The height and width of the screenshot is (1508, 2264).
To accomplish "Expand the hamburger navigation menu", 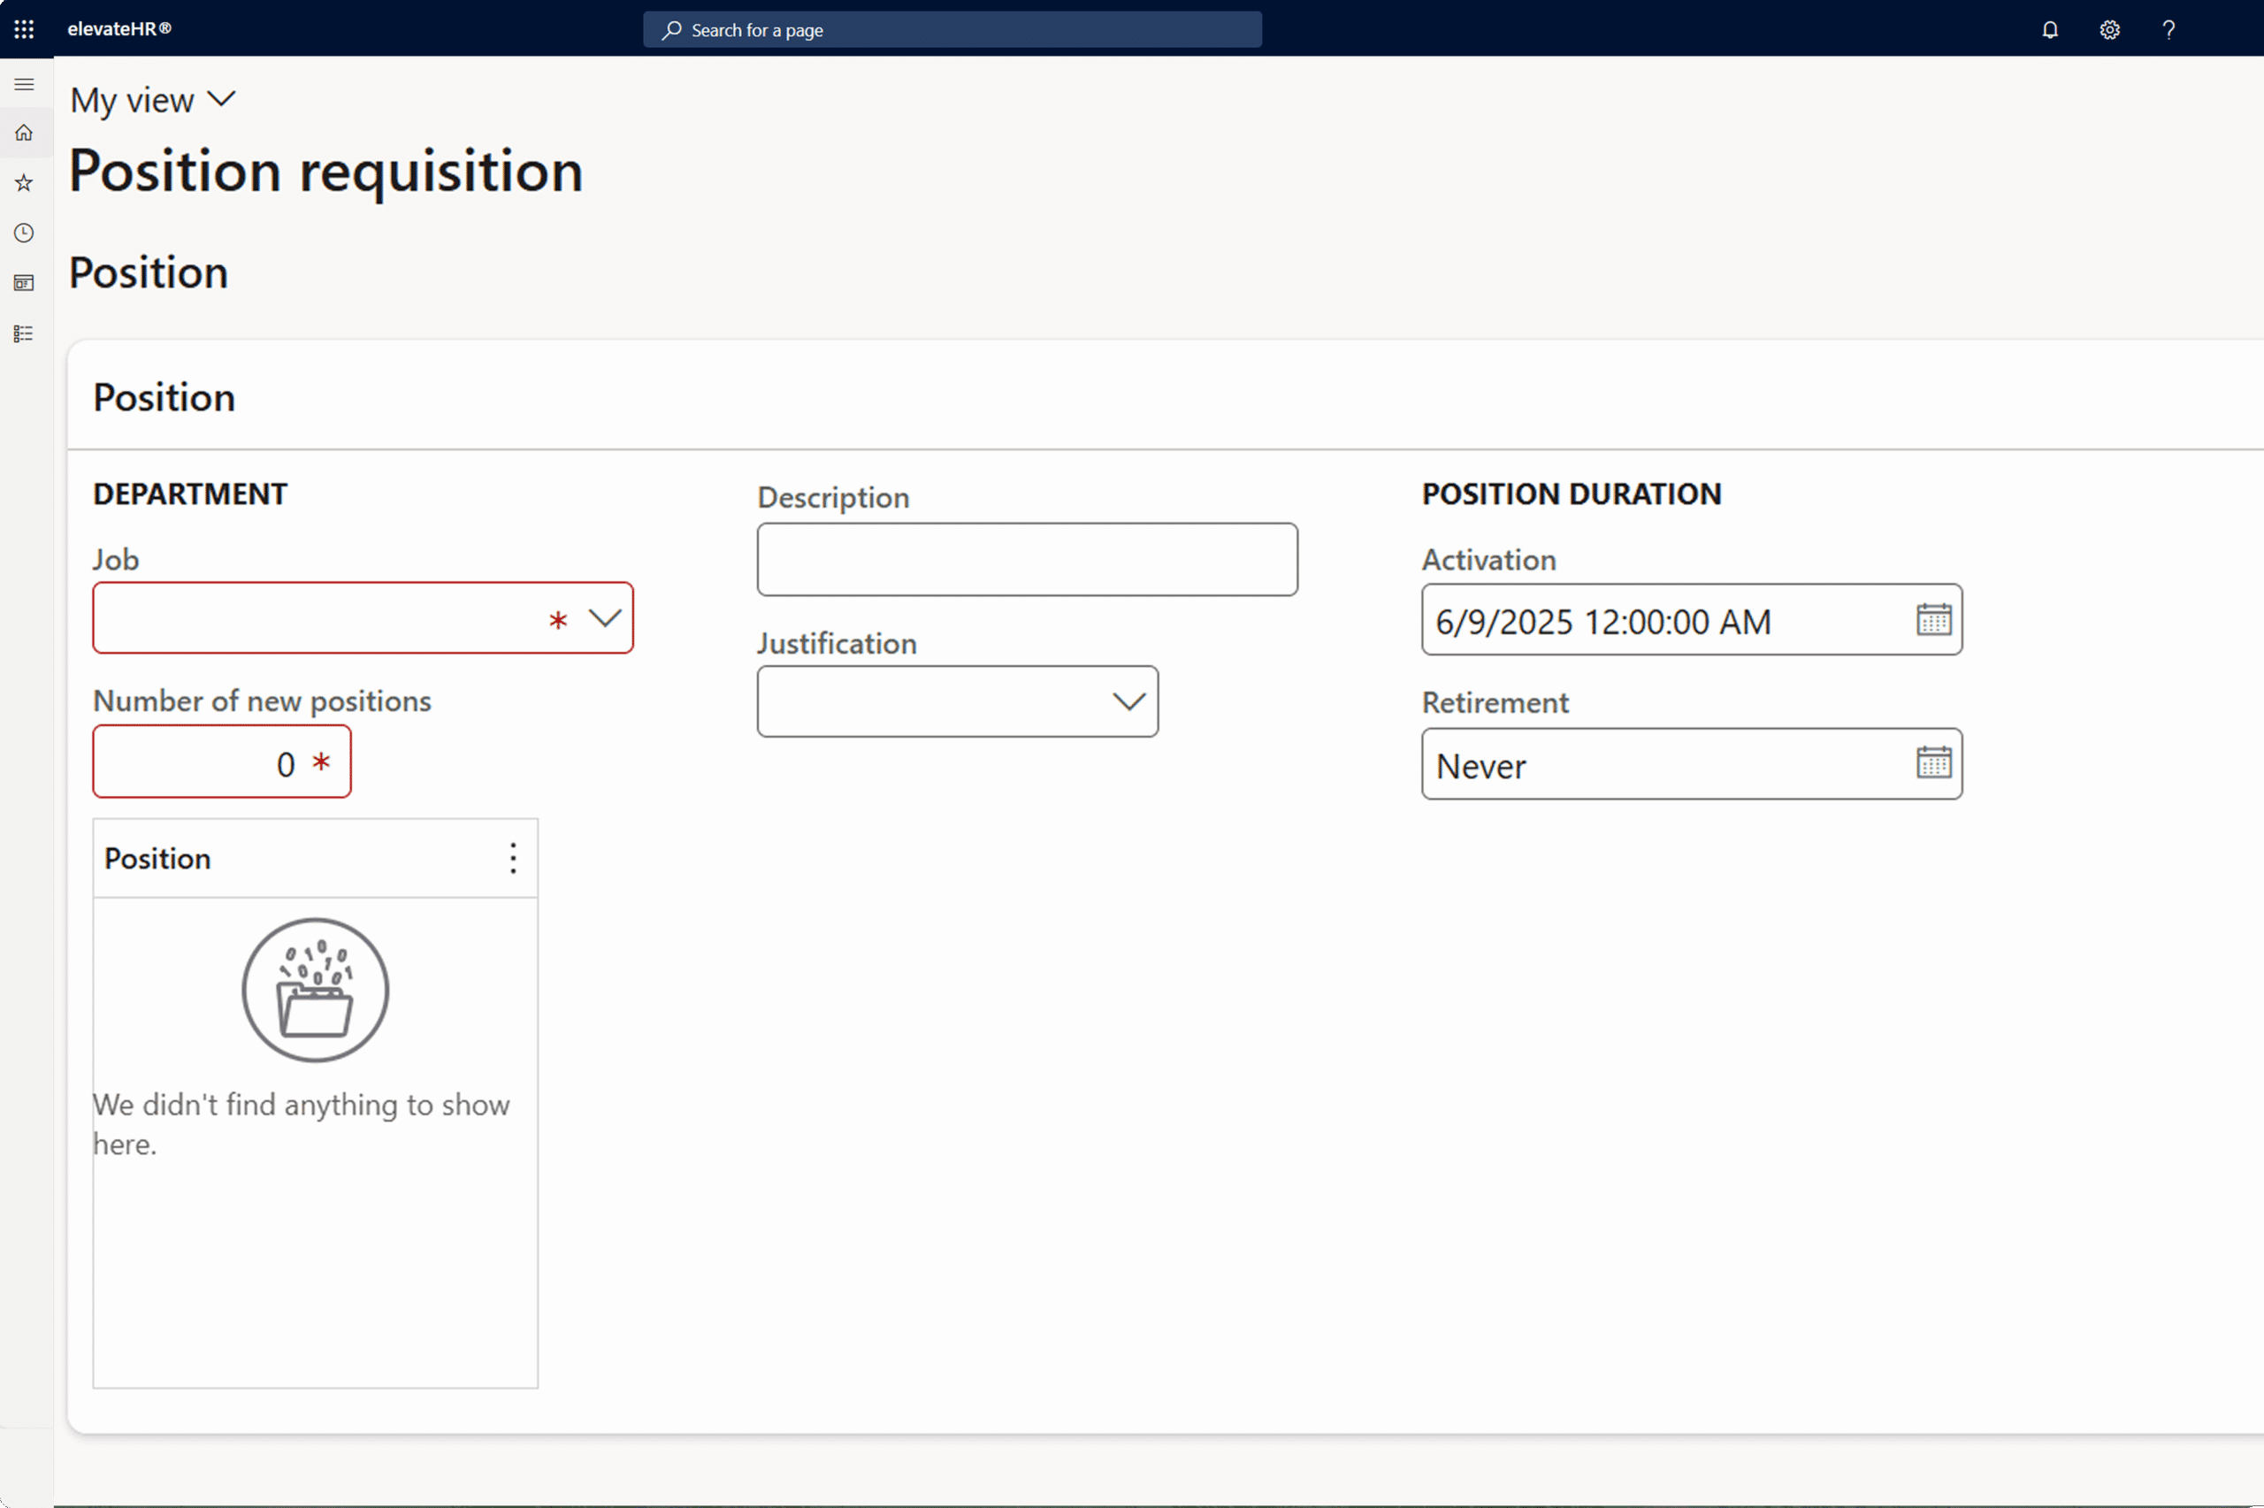I will click(x=24, y=85).
